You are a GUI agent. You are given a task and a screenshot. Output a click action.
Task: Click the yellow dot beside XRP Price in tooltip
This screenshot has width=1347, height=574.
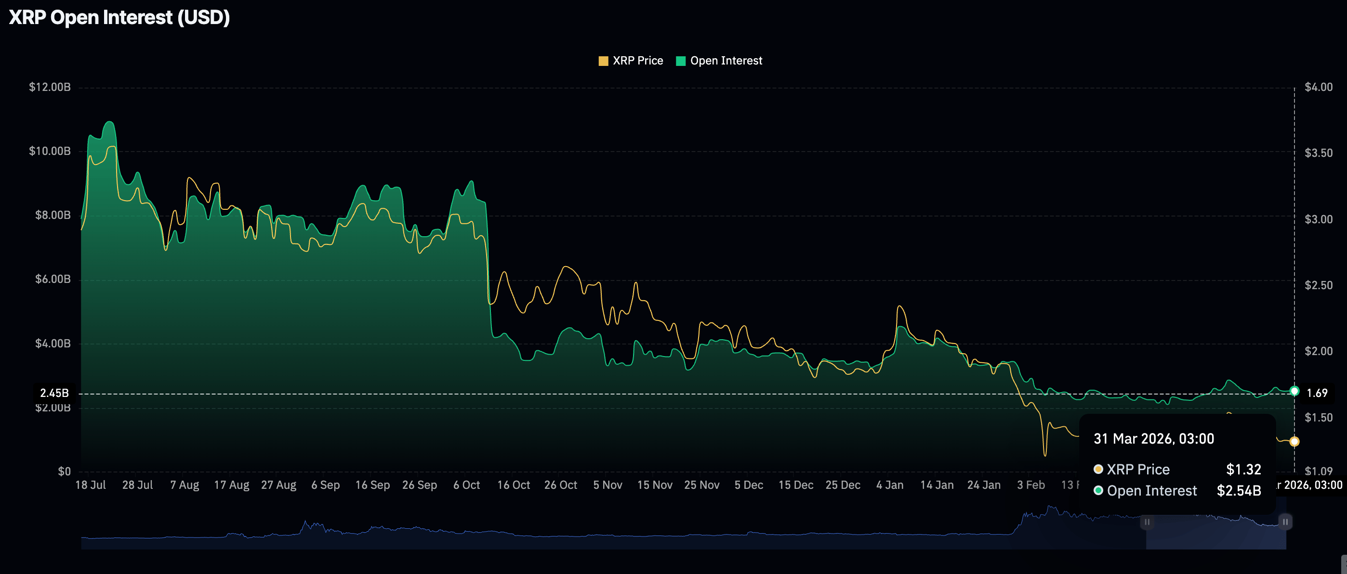click(1098, 469)
